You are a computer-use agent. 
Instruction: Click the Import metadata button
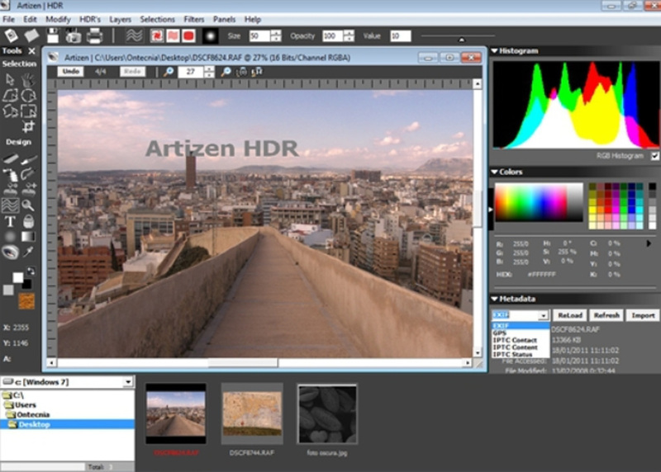(643, 315)
